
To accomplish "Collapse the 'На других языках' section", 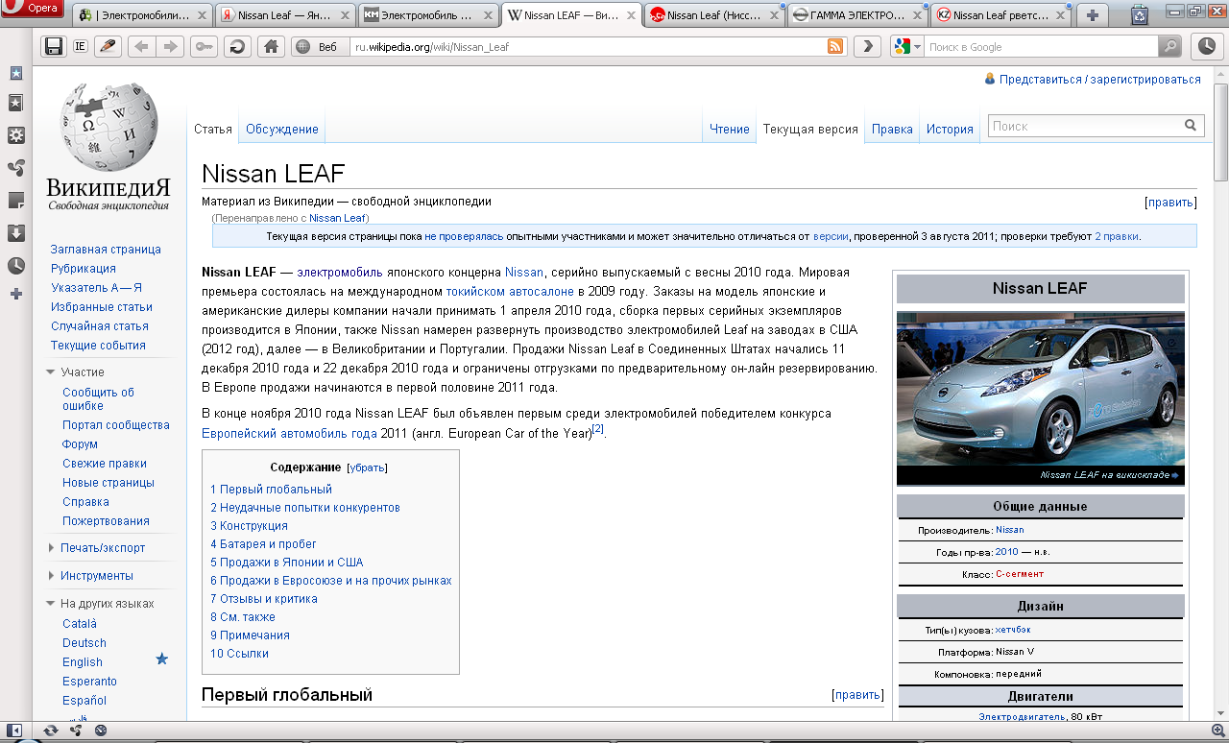I will pos(107,603).
